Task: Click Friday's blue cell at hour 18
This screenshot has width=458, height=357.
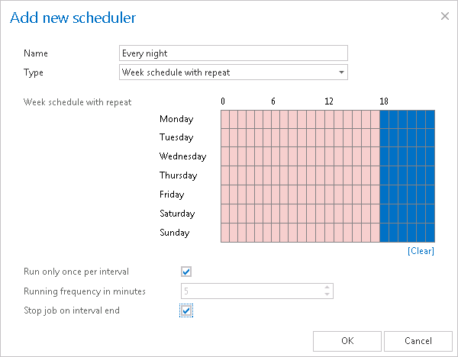Action: [385, 195]
